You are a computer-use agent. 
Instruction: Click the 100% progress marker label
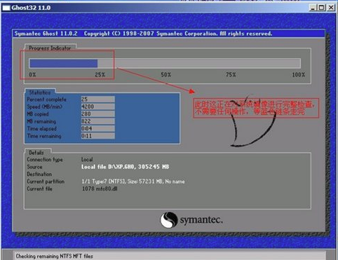[299, 75]
